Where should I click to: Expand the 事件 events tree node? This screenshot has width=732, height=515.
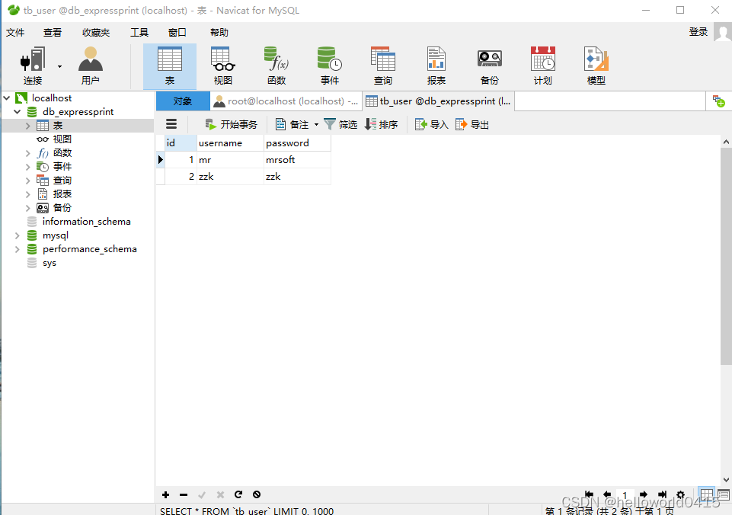(27, 167)
